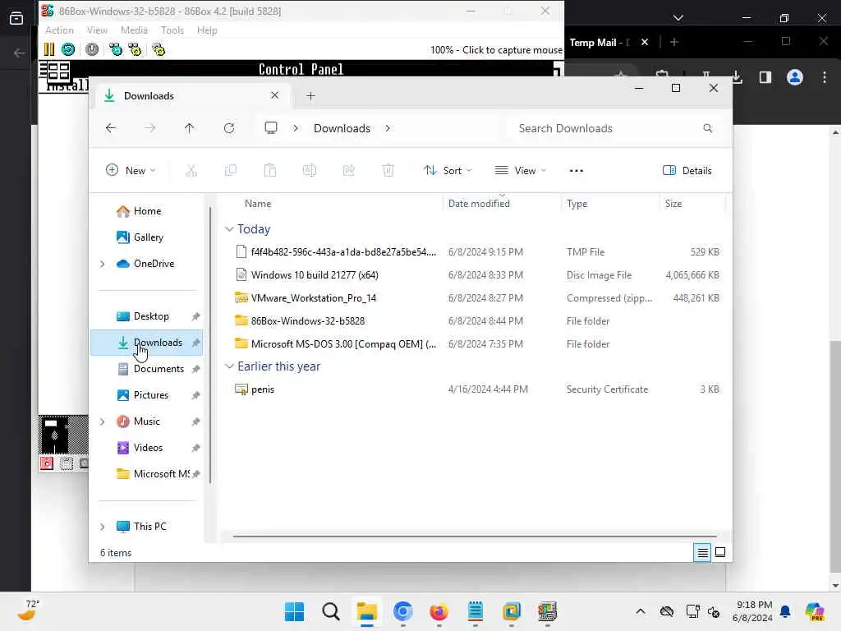Sort by Date modified column

(x=479, y=204)
